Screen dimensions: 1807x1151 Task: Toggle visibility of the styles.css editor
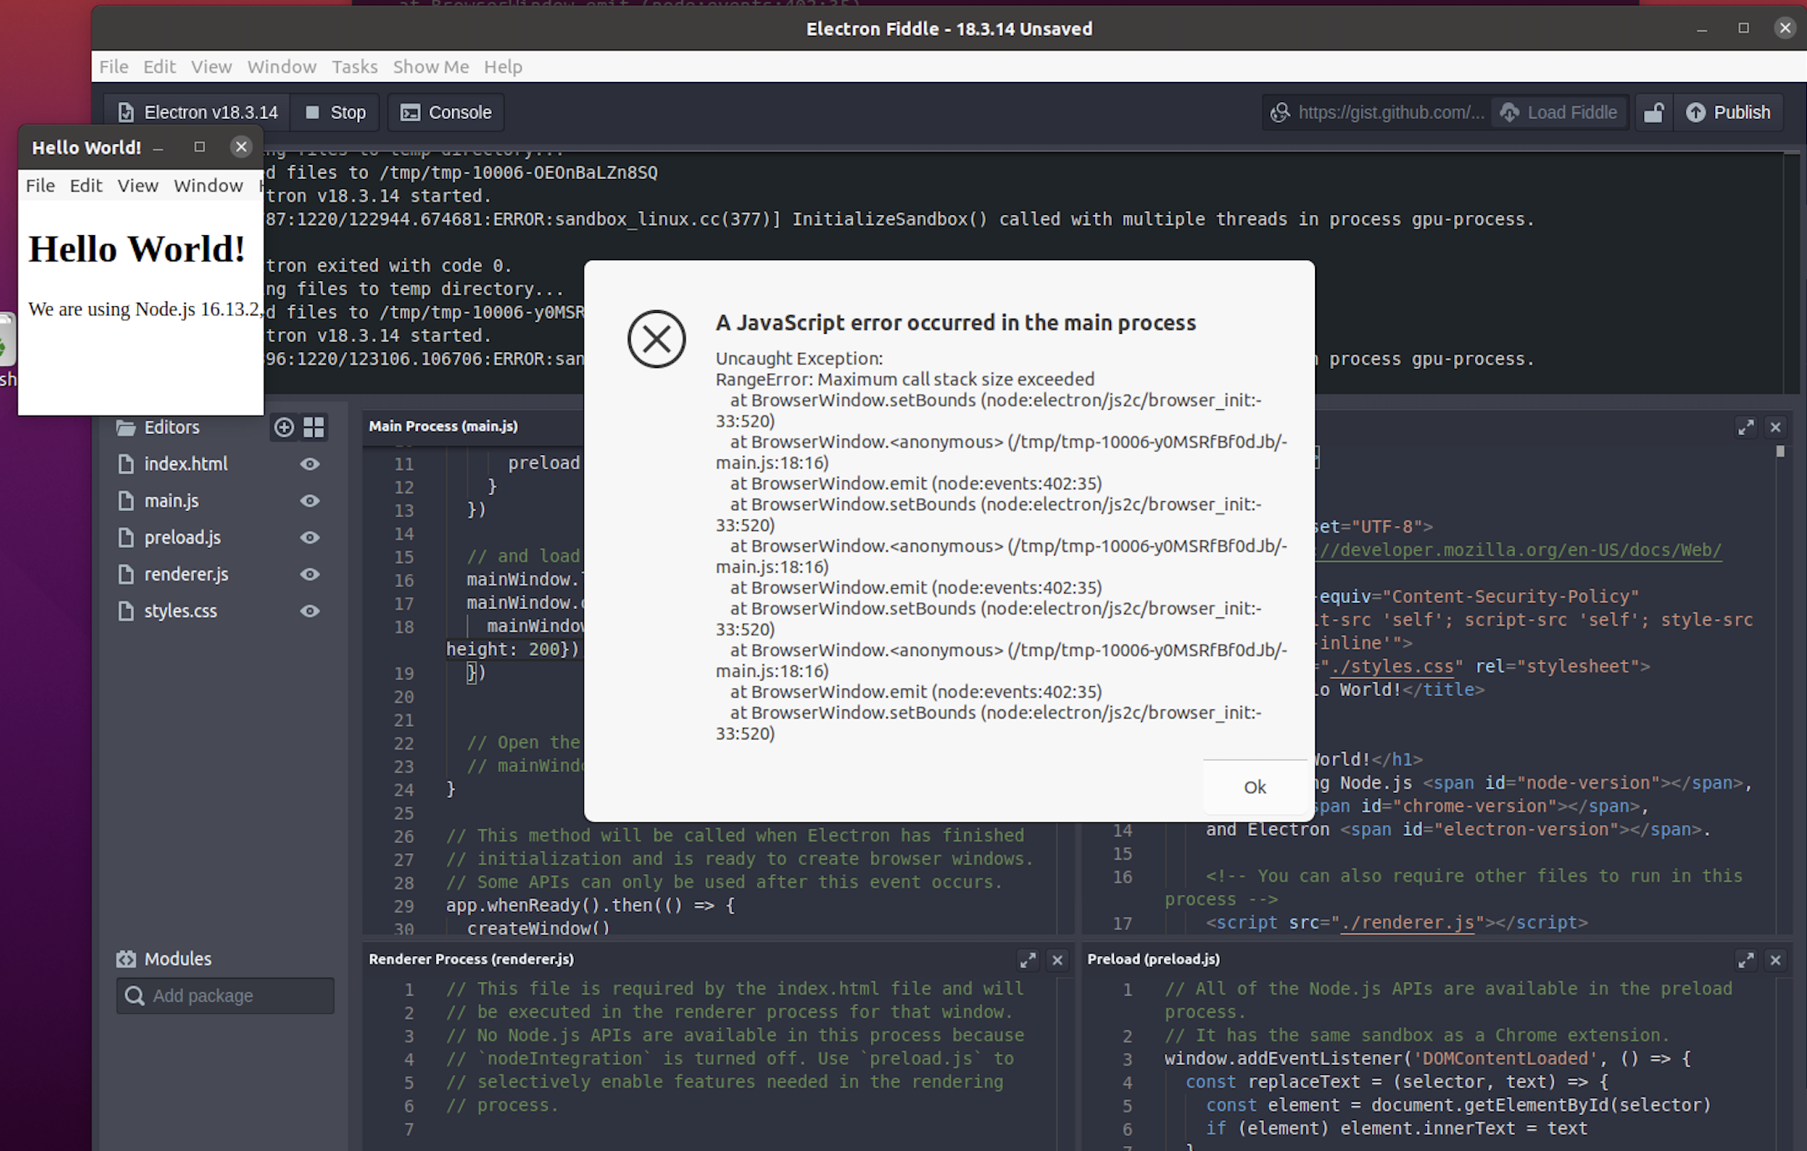(309, 611)
